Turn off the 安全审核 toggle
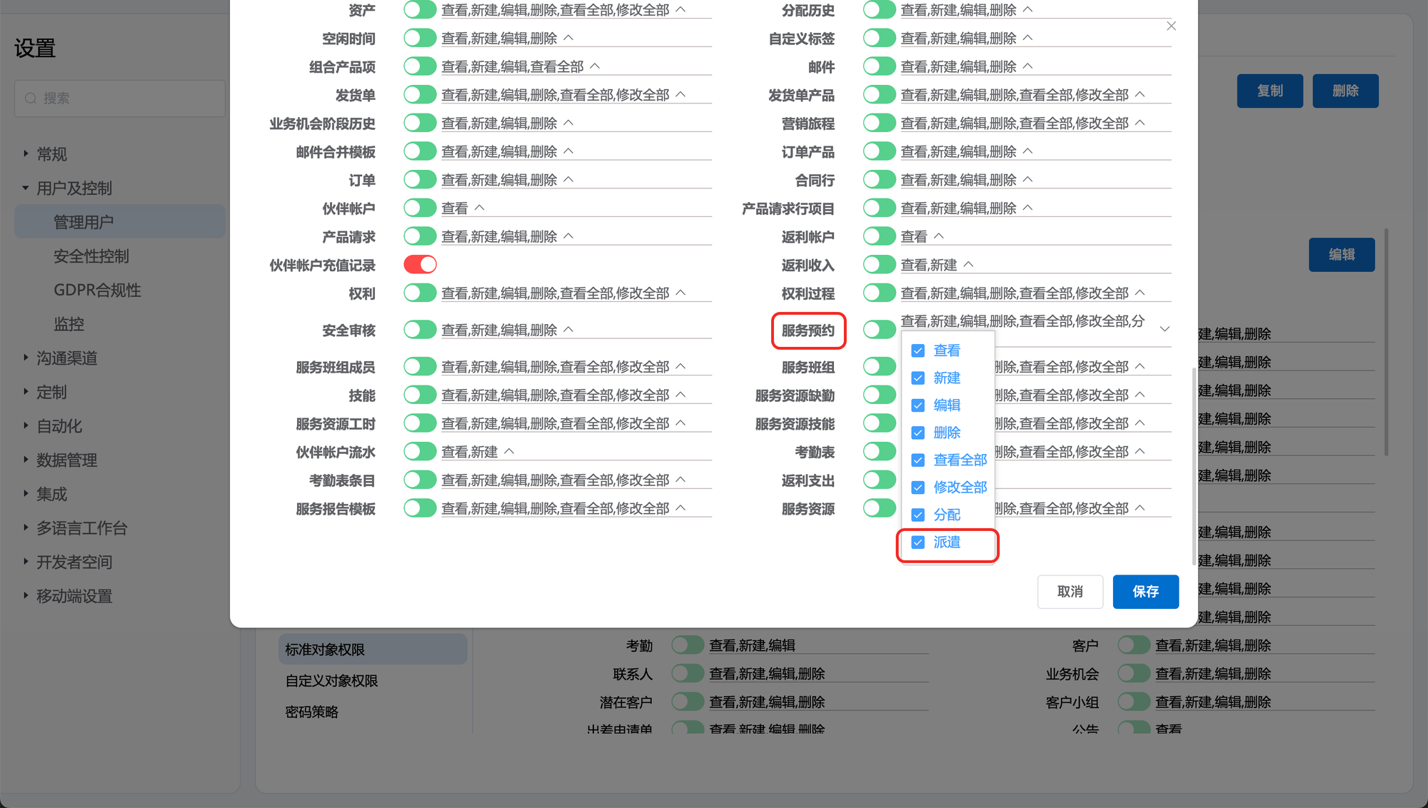 [x=420, y=330]
